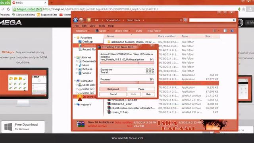
Task: Reload the MEGA page in browser
Action: (8, 9)
